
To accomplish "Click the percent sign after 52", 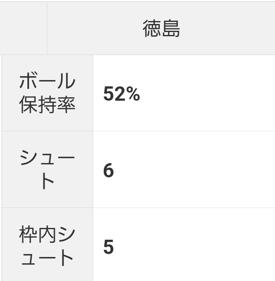I will click(134, 95).
